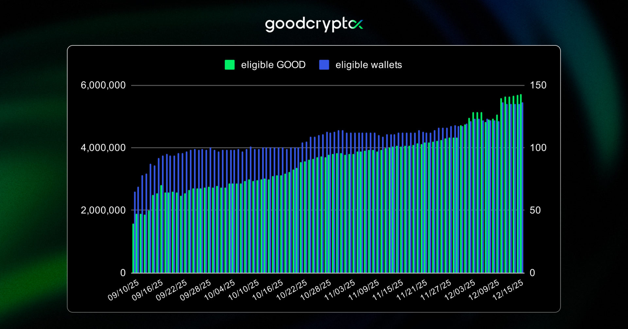Screen dimensions: 628x329
Task: Select the eligible GOOD legend text
Action: 273,65
